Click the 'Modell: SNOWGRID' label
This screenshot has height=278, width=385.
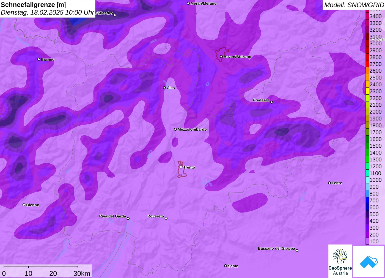(354, 5)
